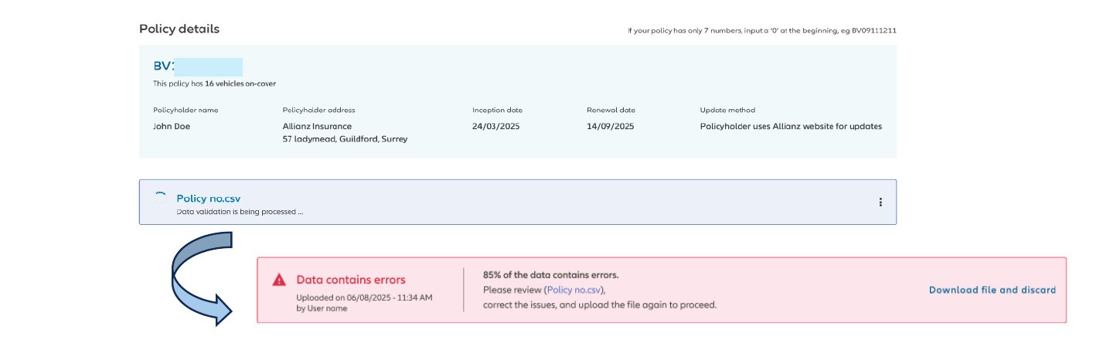Click the 'Renewal date' label
Viewport: 1093px width, 364px height.
[x=611, y=110]
